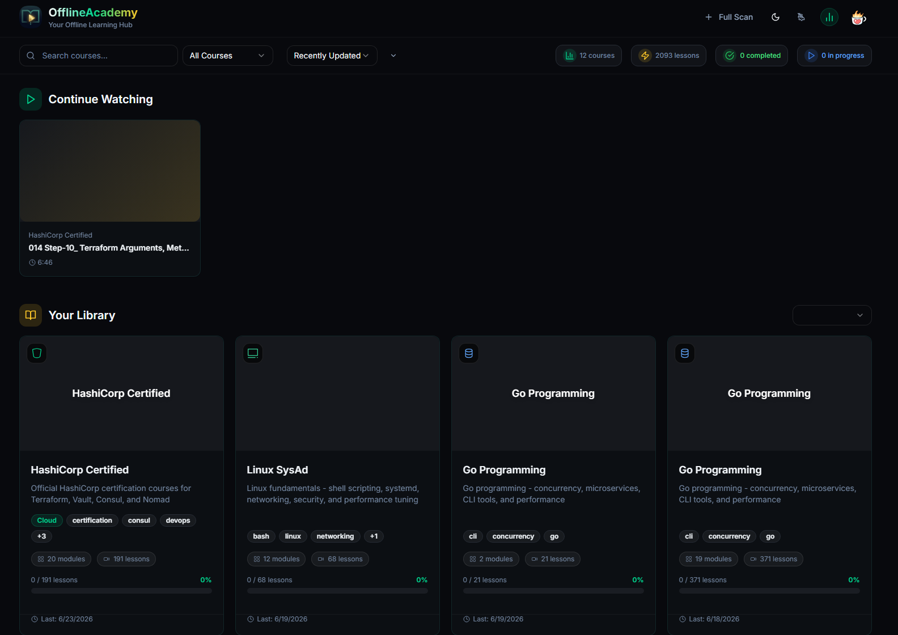The image size is (898, 635).
Task: Toggle dark mode with the moon icon
Action: [x=776, y=17]
